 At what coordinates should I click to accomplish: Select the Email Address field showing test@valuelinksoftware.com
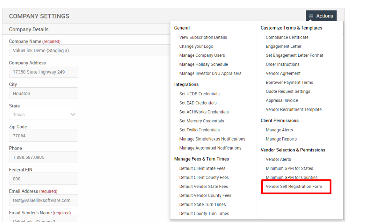coord(44,200)
